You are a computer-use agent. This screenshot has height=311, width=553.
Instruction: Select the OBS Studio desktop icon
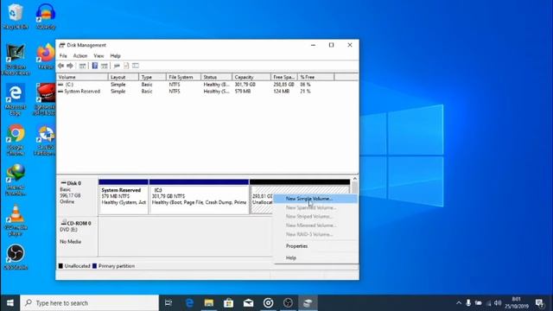tap(16, 257)
